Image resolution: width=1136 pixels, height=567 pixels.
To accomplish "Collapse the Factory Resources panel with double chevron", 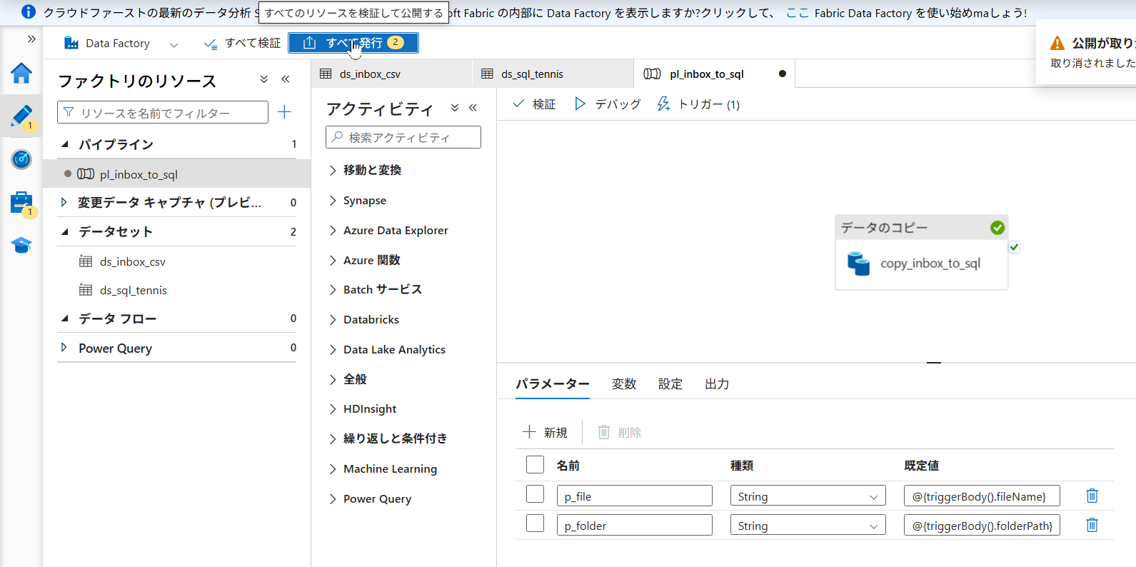I will (286, 79).
